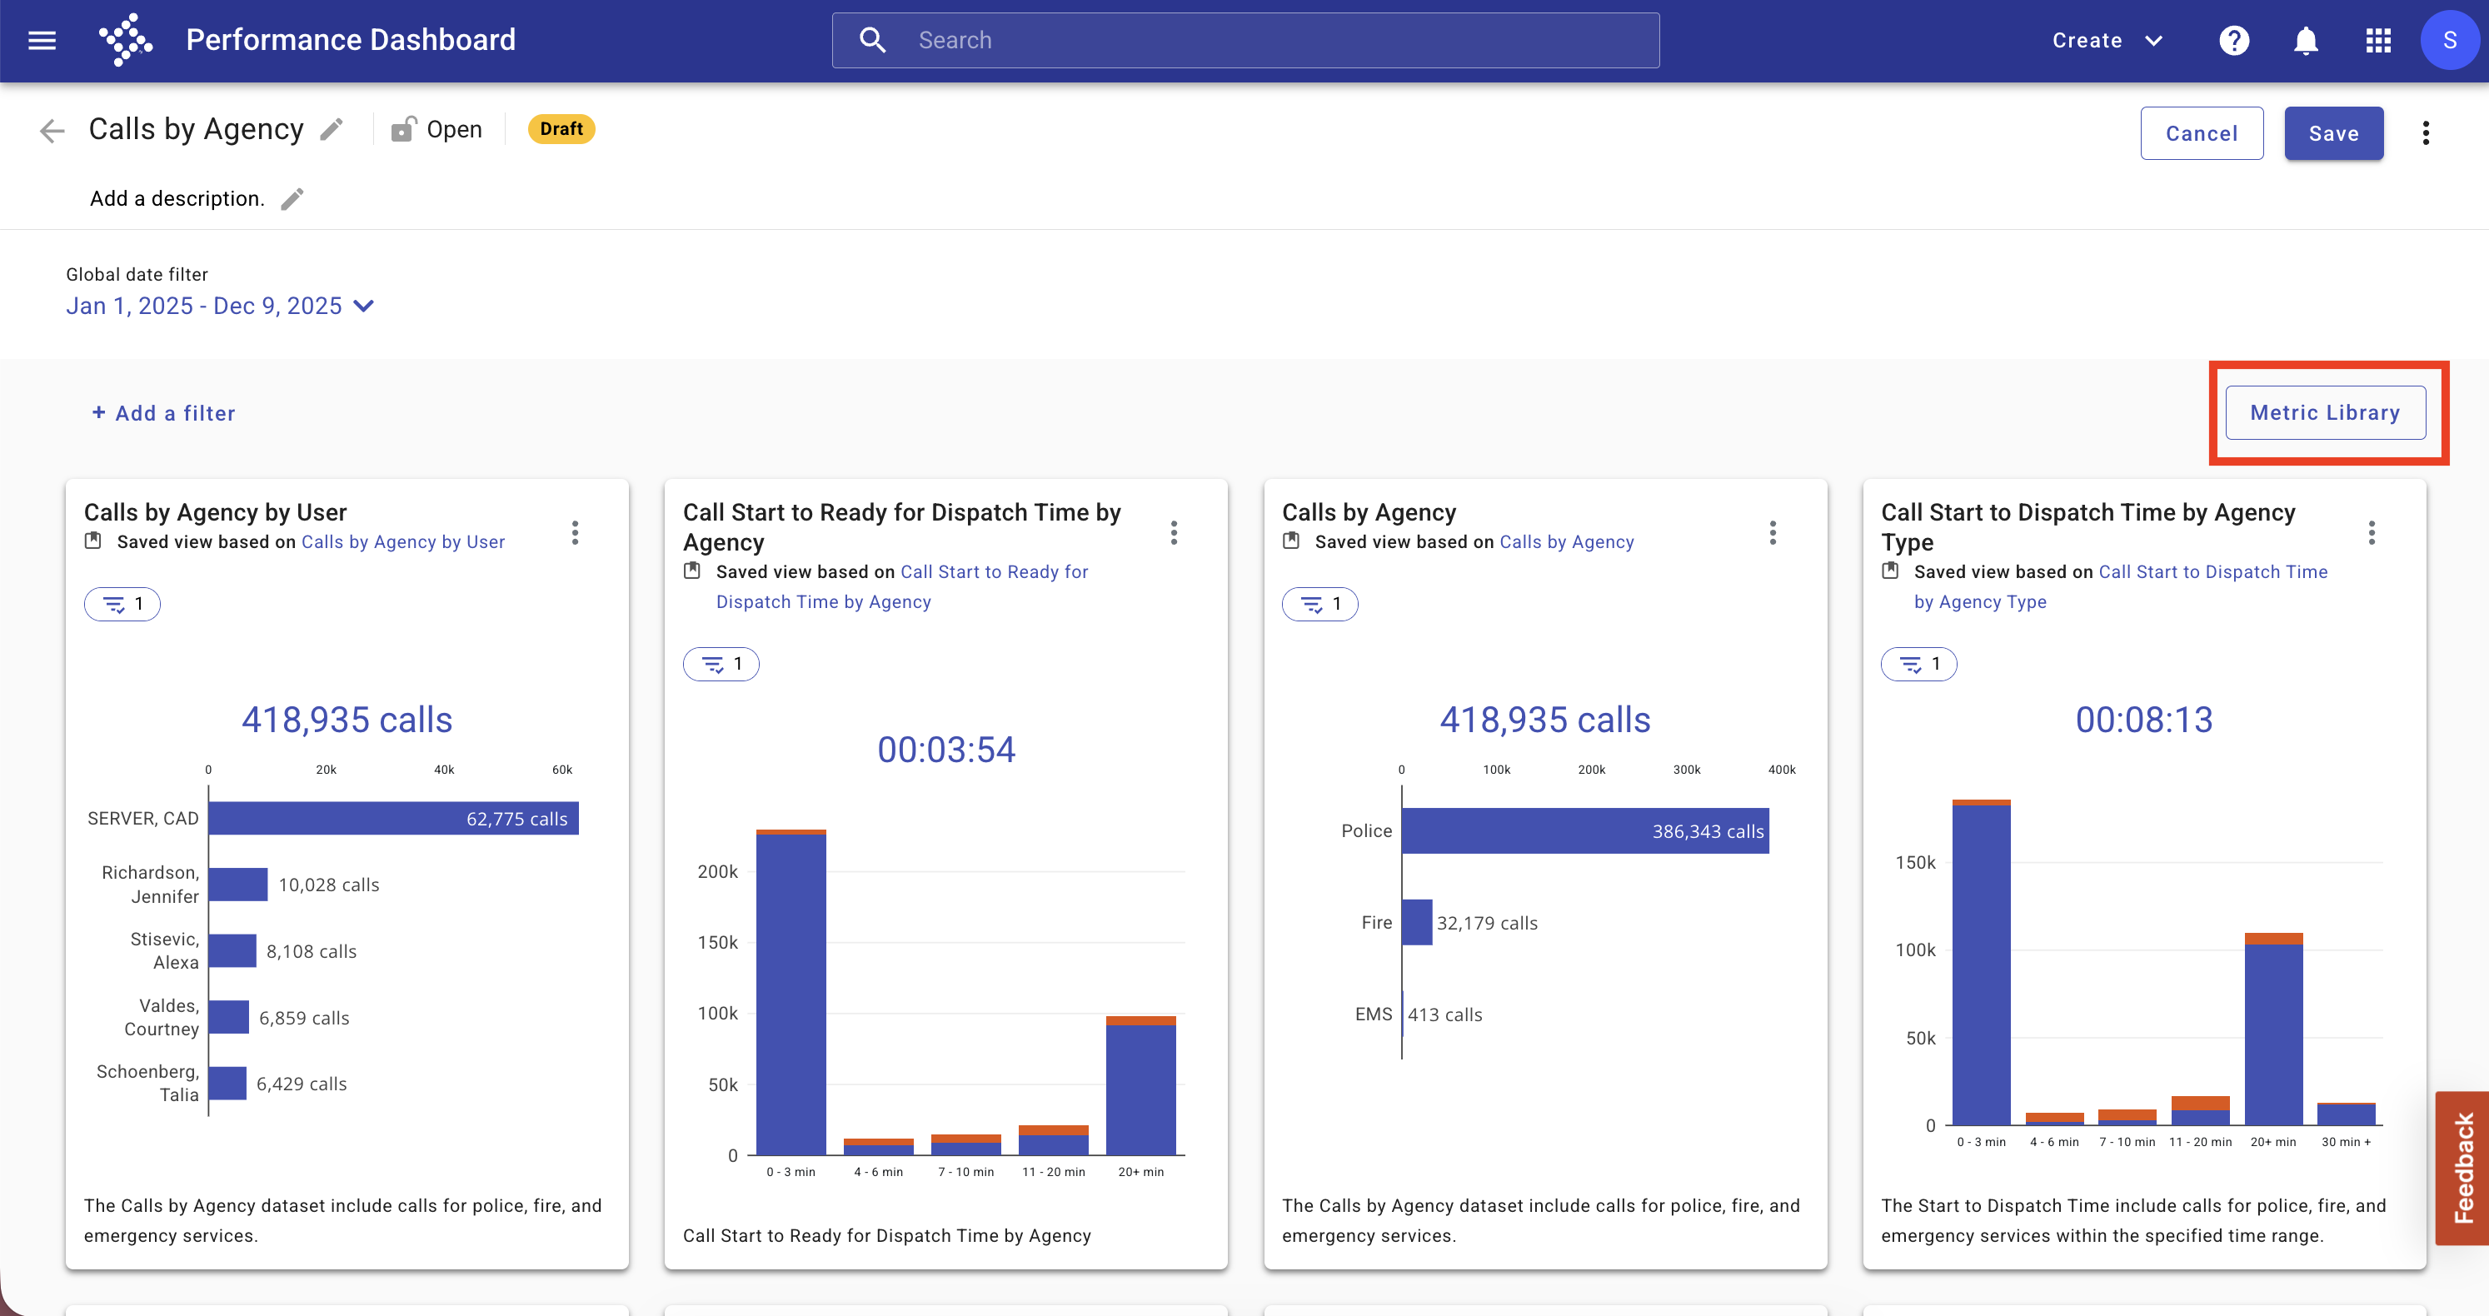
Task: Toggle filter chip on Call Start to Dispatch Time card
Action: (1919, 664)
